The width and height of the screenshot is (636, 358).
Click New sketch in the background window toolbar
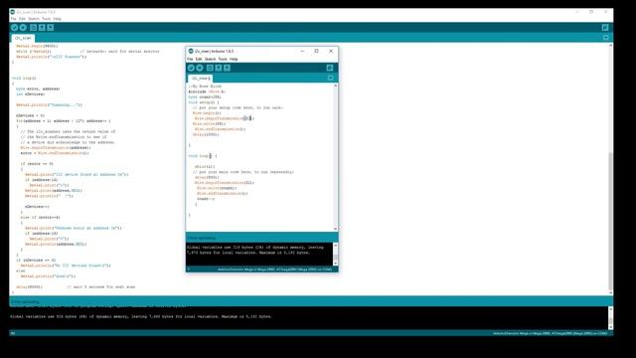coord(33,28)
